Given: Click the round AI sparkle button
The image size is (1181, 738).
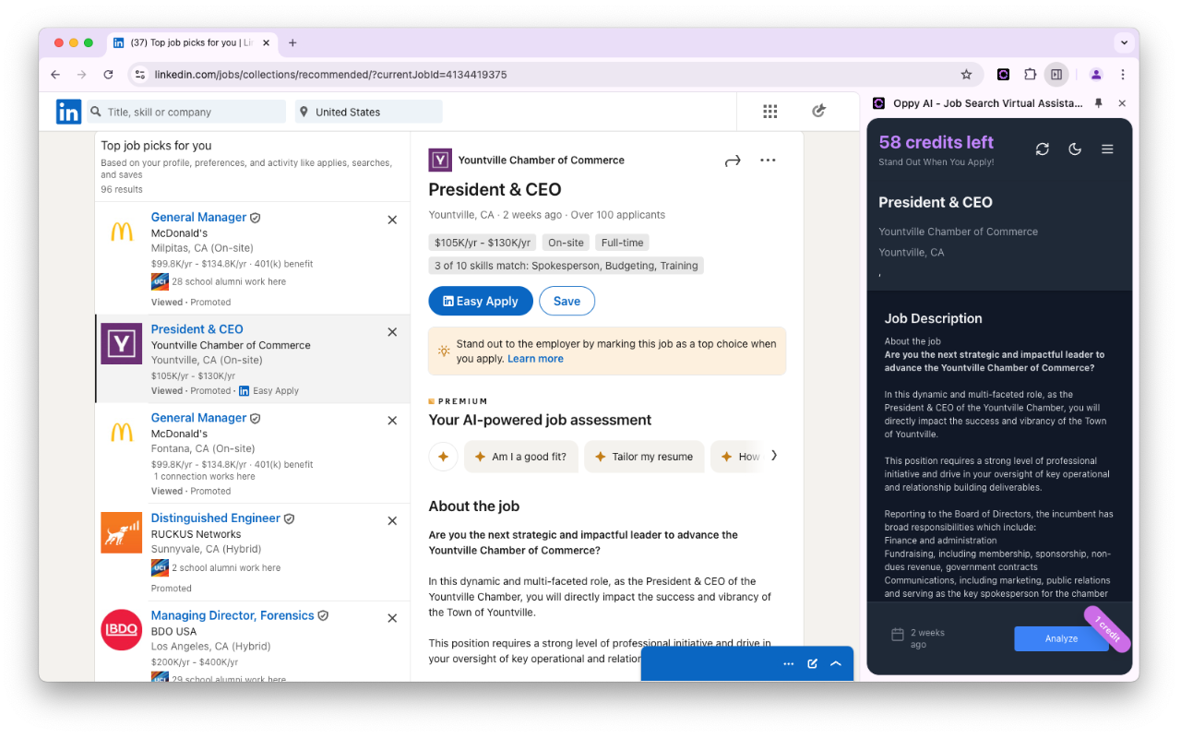Looking at the screenshot, I should [444, 457].
